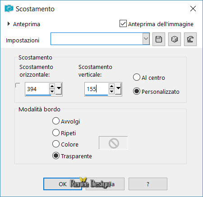Choose the Ripeti edge mode option

click(x=56, y=133)
